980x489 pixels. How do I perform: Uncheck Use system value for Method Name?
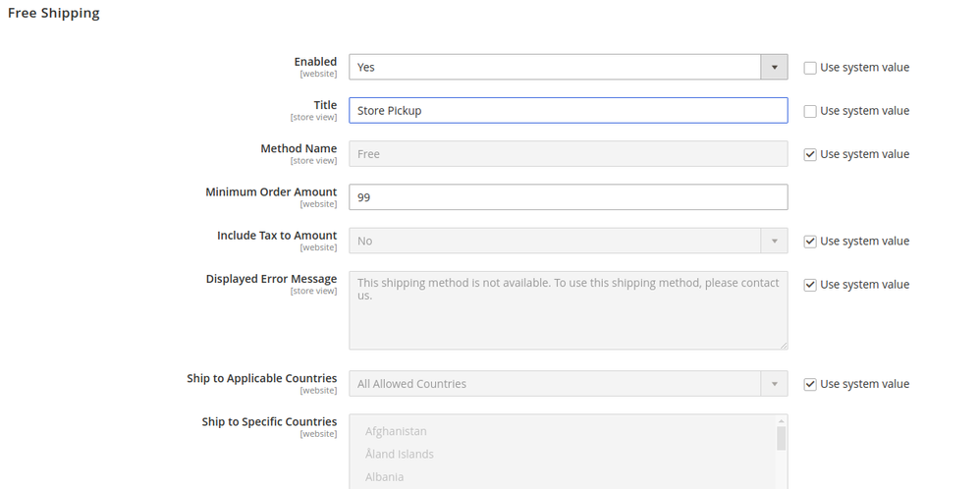tap(810, 154)
